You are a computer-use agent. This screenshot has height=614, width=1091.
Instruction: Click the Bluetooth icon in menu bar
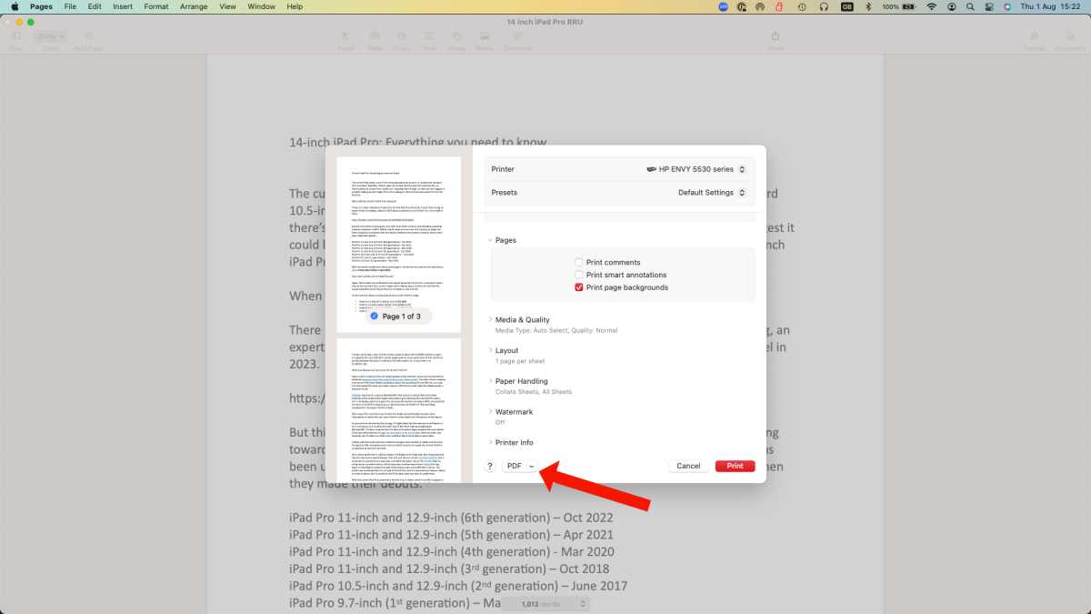point(867,6)
